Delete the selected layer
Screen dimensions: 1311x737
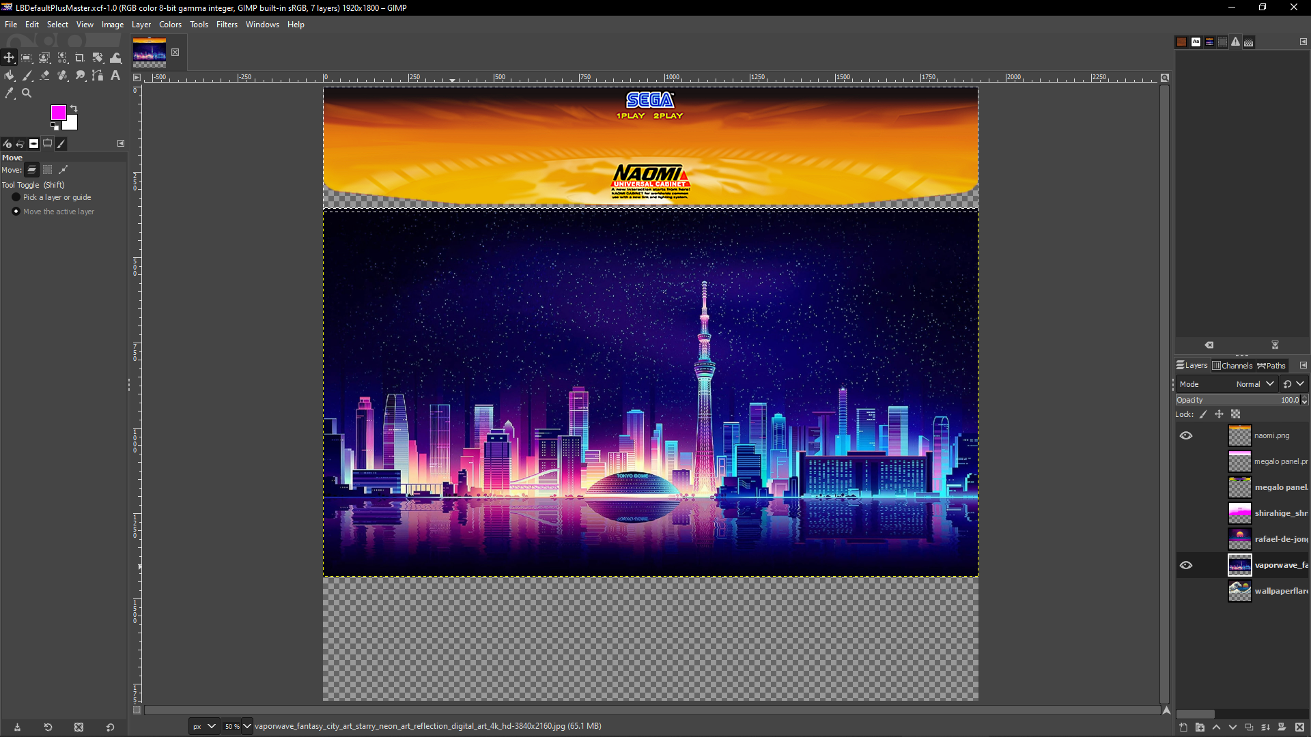click(x=1299, y=727)
